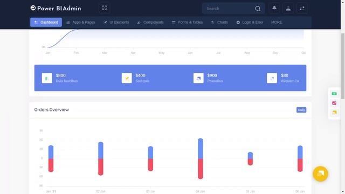Click the $80 Aliquam In icon

click(272, 78)
